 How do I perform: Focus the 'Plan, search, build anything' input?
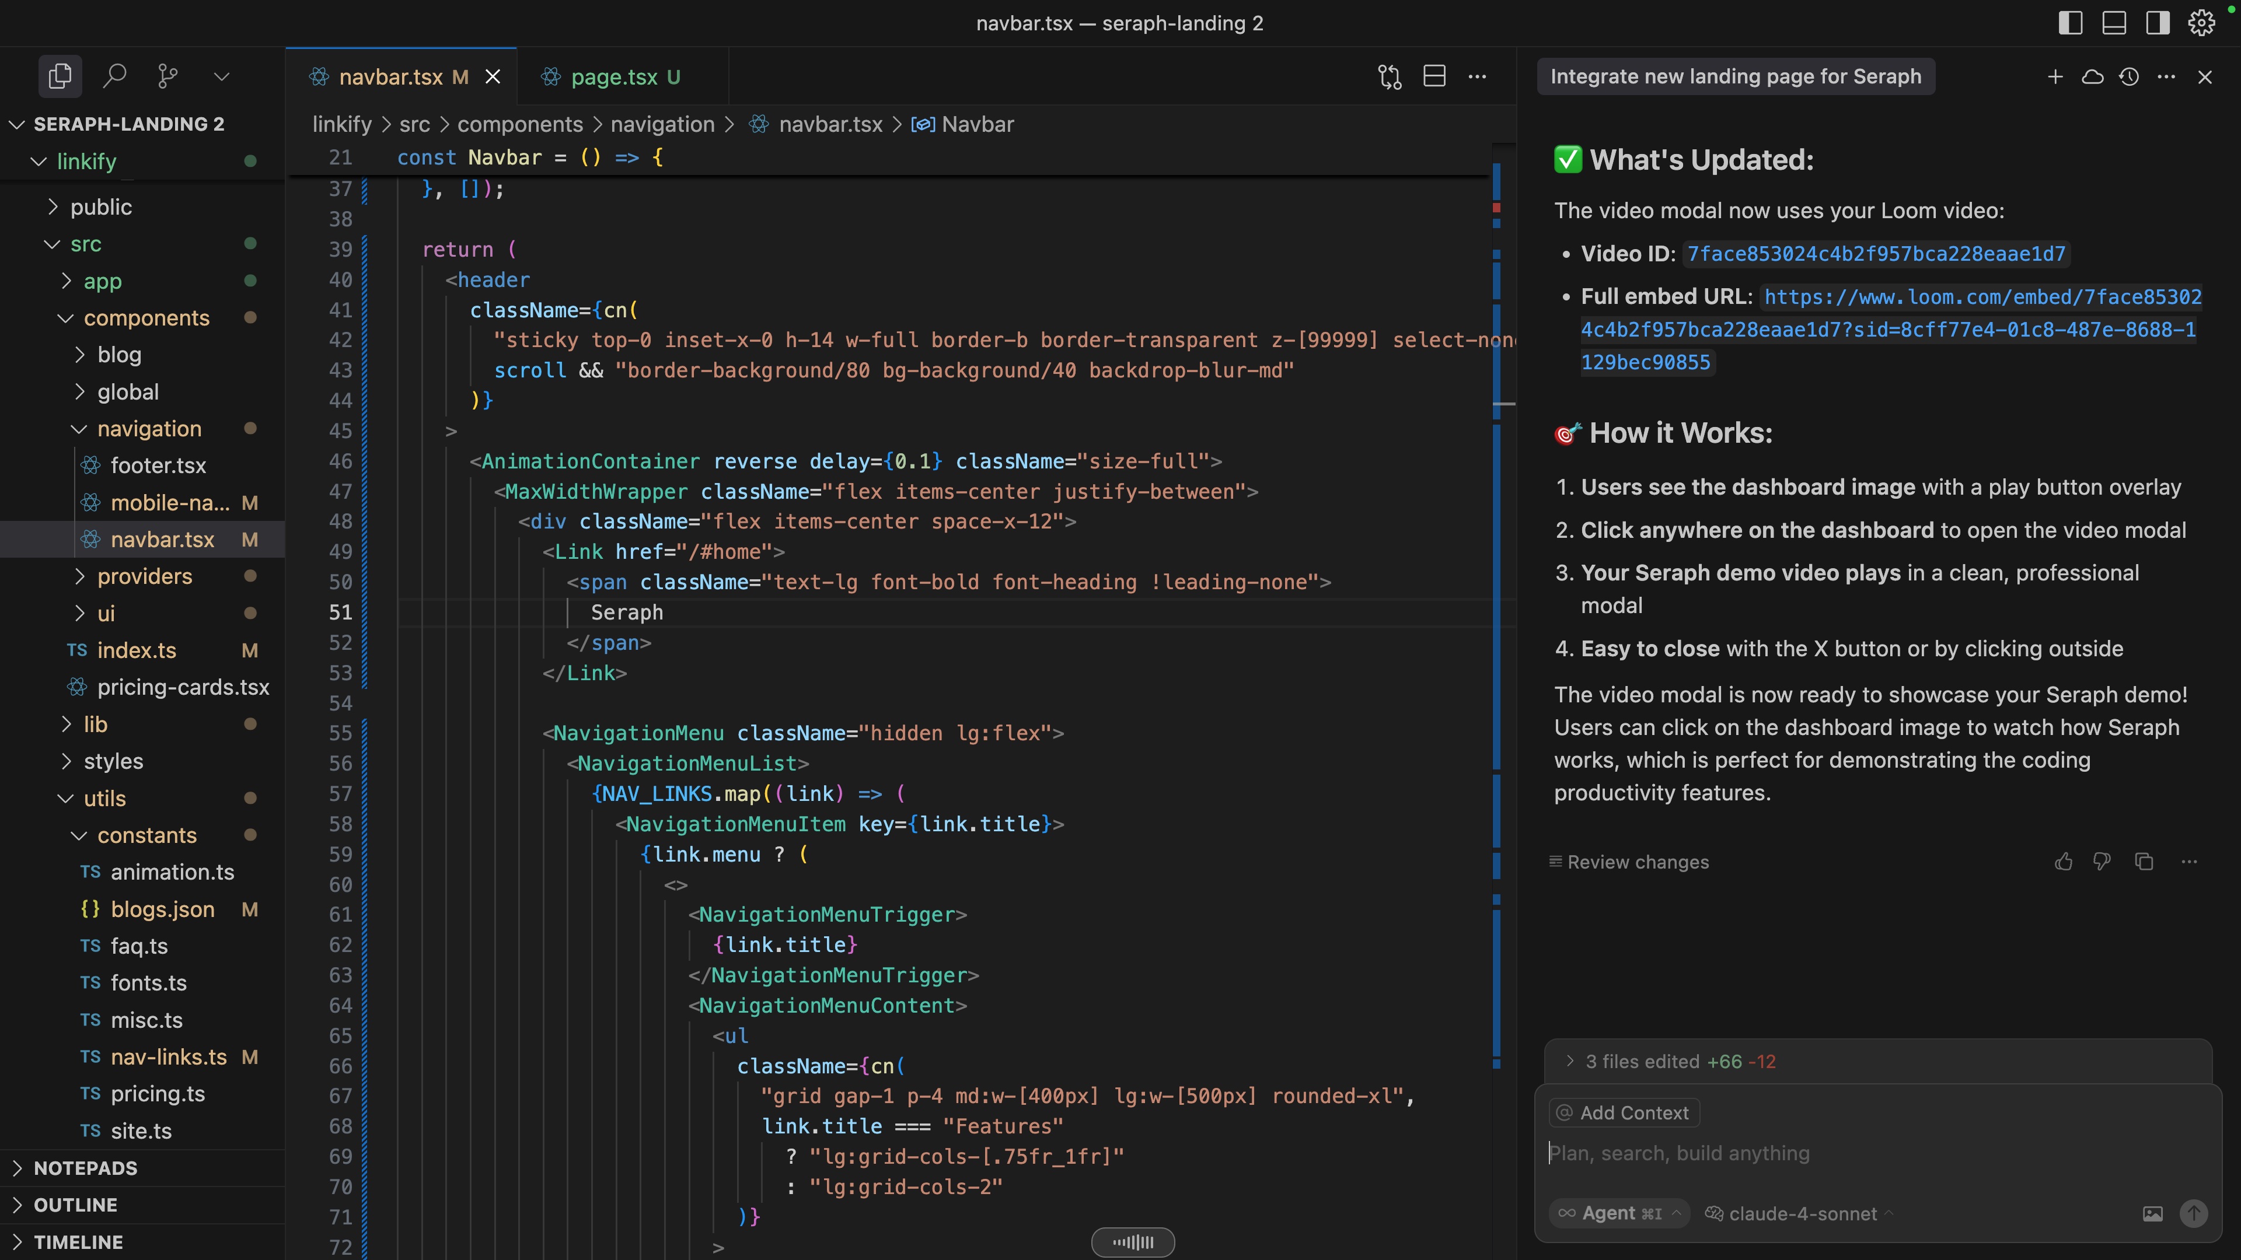tap(1877, 1153)
